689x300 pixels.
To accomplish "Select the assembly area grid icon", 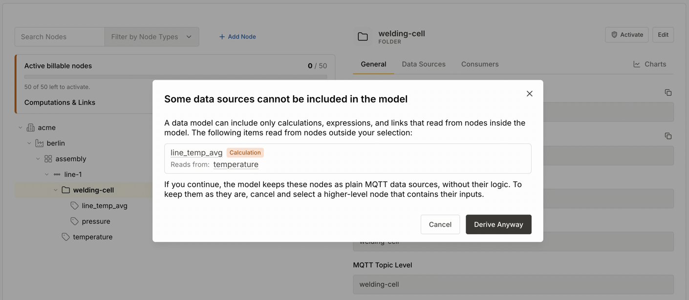I will pyautogui.click(x=48, y=159).
